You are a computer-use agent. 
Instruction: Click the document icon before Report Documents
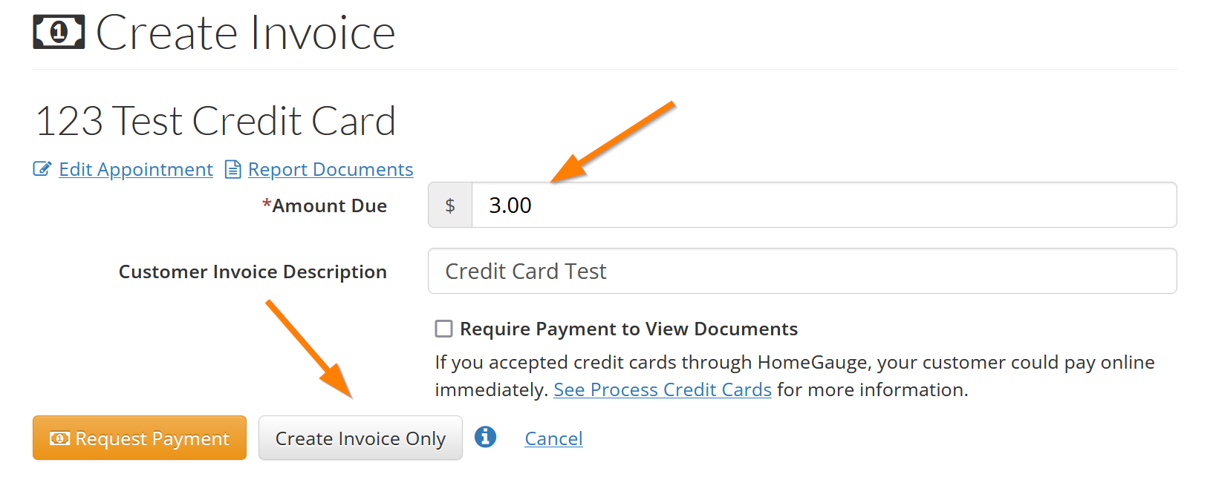click(233, 169)
